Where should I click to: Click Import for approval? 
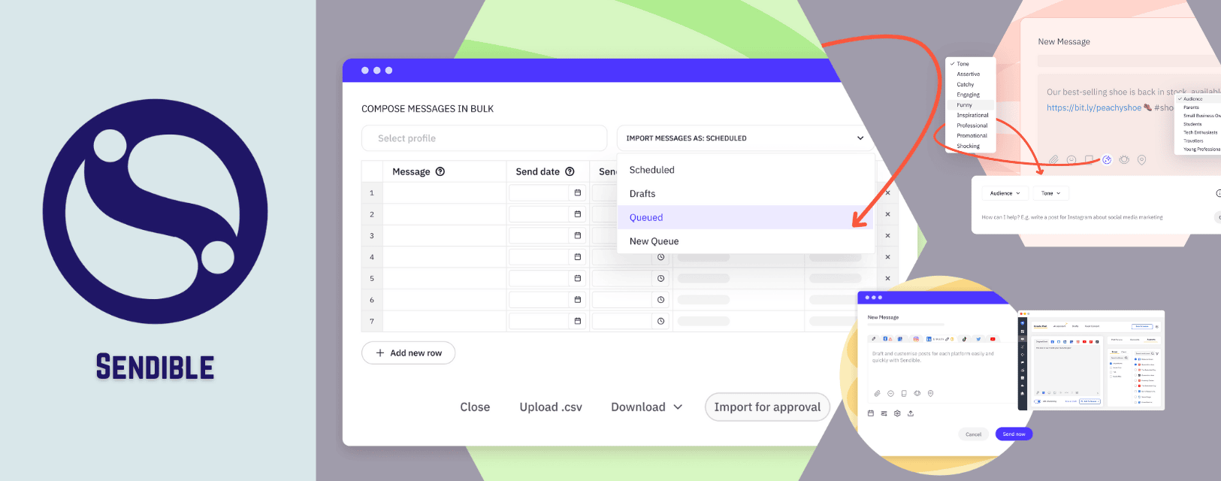pos(767,407)
